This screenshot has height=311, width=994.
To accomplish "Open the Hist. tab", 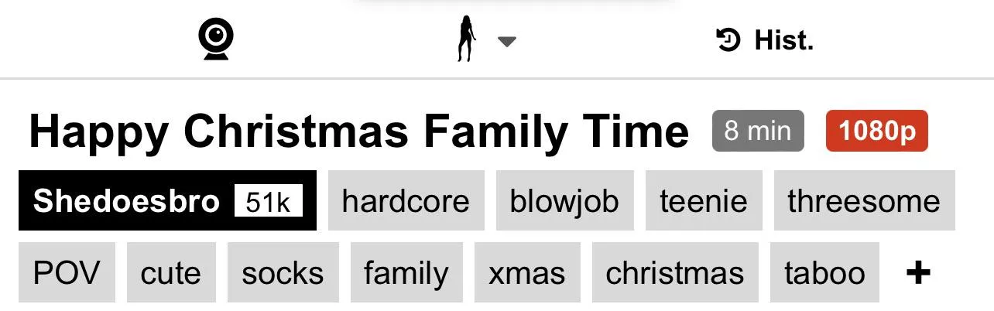I will [x=783, y=40].
